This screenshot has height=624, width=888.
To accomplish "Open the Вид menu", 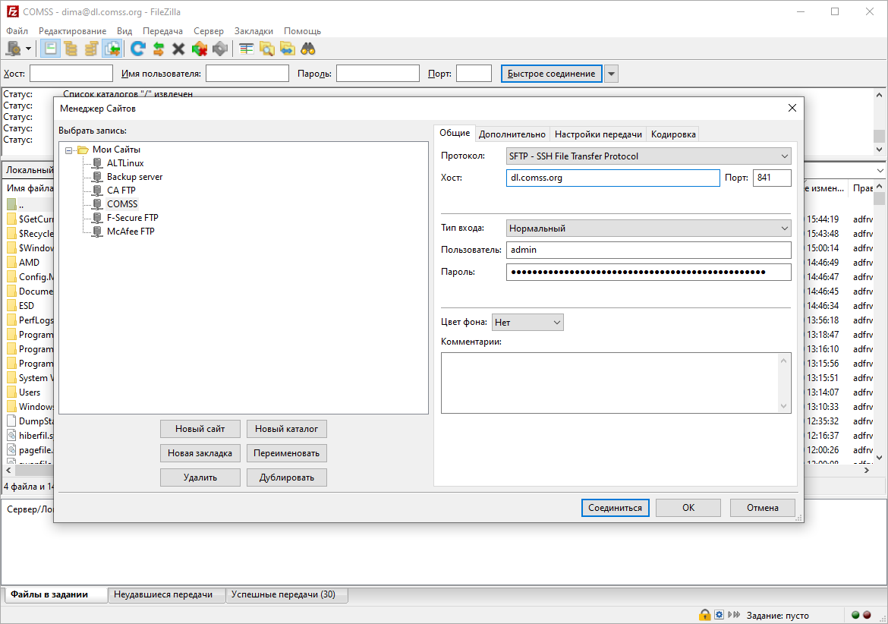I will 124,31.
